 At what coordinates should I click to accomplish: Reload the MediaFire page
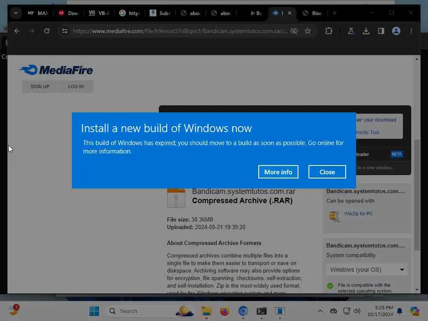pos(47,31)
